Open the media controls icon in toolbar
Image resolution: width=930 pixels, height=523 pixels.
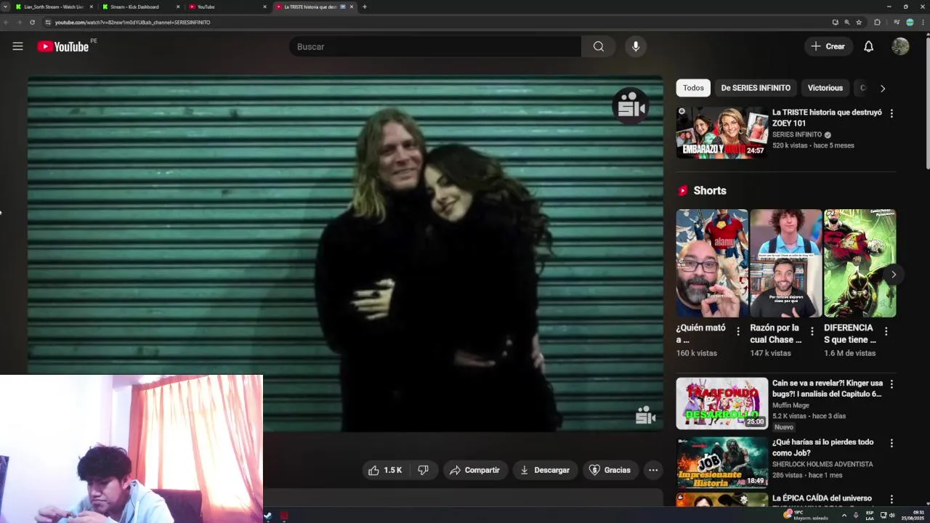[897, 23]
